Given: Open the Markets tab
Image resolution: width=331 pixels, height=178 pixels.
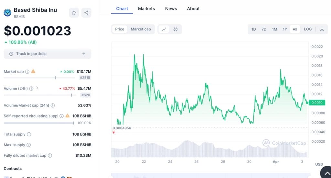Looking at the screenshot, I should coord(146,9).
